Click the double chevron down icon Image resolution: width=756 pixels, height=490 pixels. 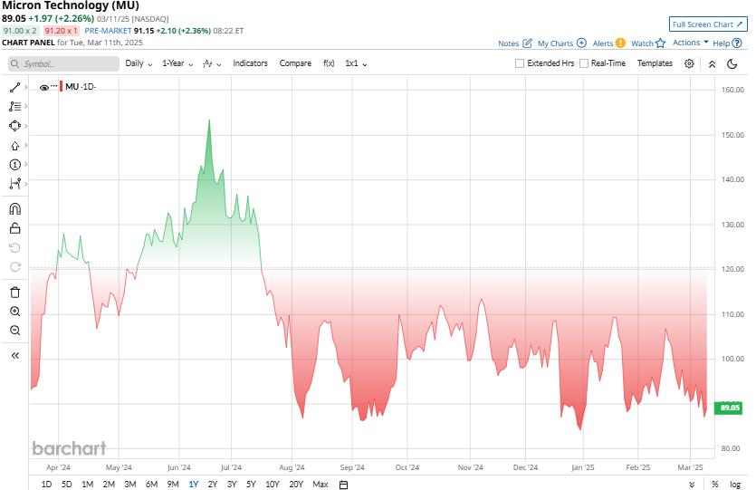(692, 485)
